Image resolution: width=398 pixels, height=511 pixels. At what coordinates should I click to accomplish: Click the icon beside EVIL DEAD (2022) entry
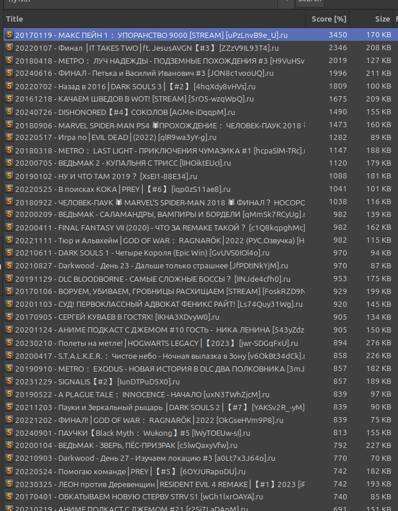(x=9, y=137)
